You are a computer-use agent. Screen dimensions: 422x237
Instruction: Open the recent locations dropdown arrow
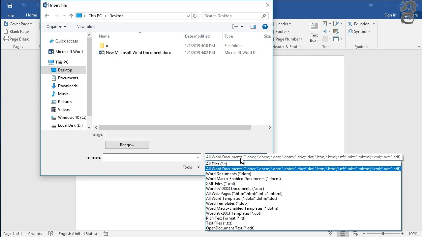[64, 16]
